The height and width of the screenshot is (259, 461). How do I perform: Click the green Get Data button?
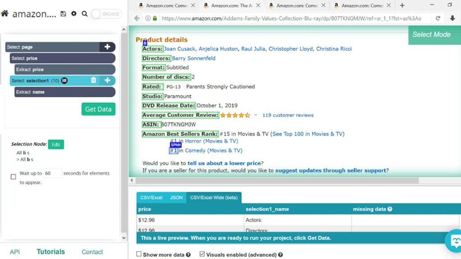(99, 109)
